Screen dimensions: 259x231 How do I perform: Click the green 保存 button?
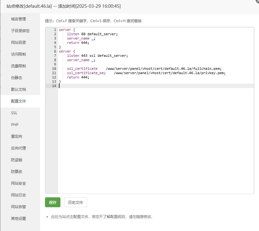[53, 202]
